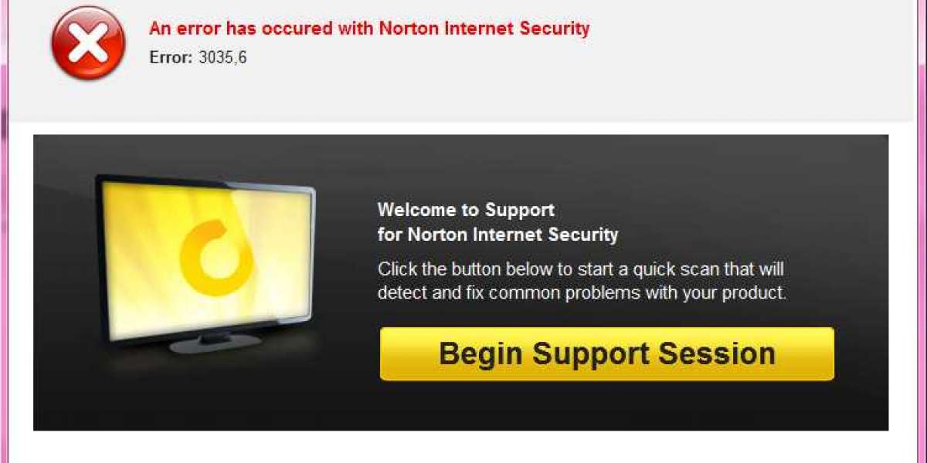Viewport: 927px width, 463px height.
Task: Click the "detect and fix common problems" line
Action: (x=582, y=293)
